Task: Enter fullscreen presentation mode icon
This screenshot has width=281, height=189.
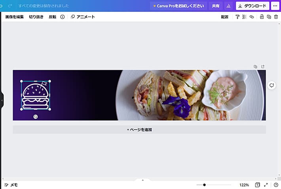Action: click(266, 185)
